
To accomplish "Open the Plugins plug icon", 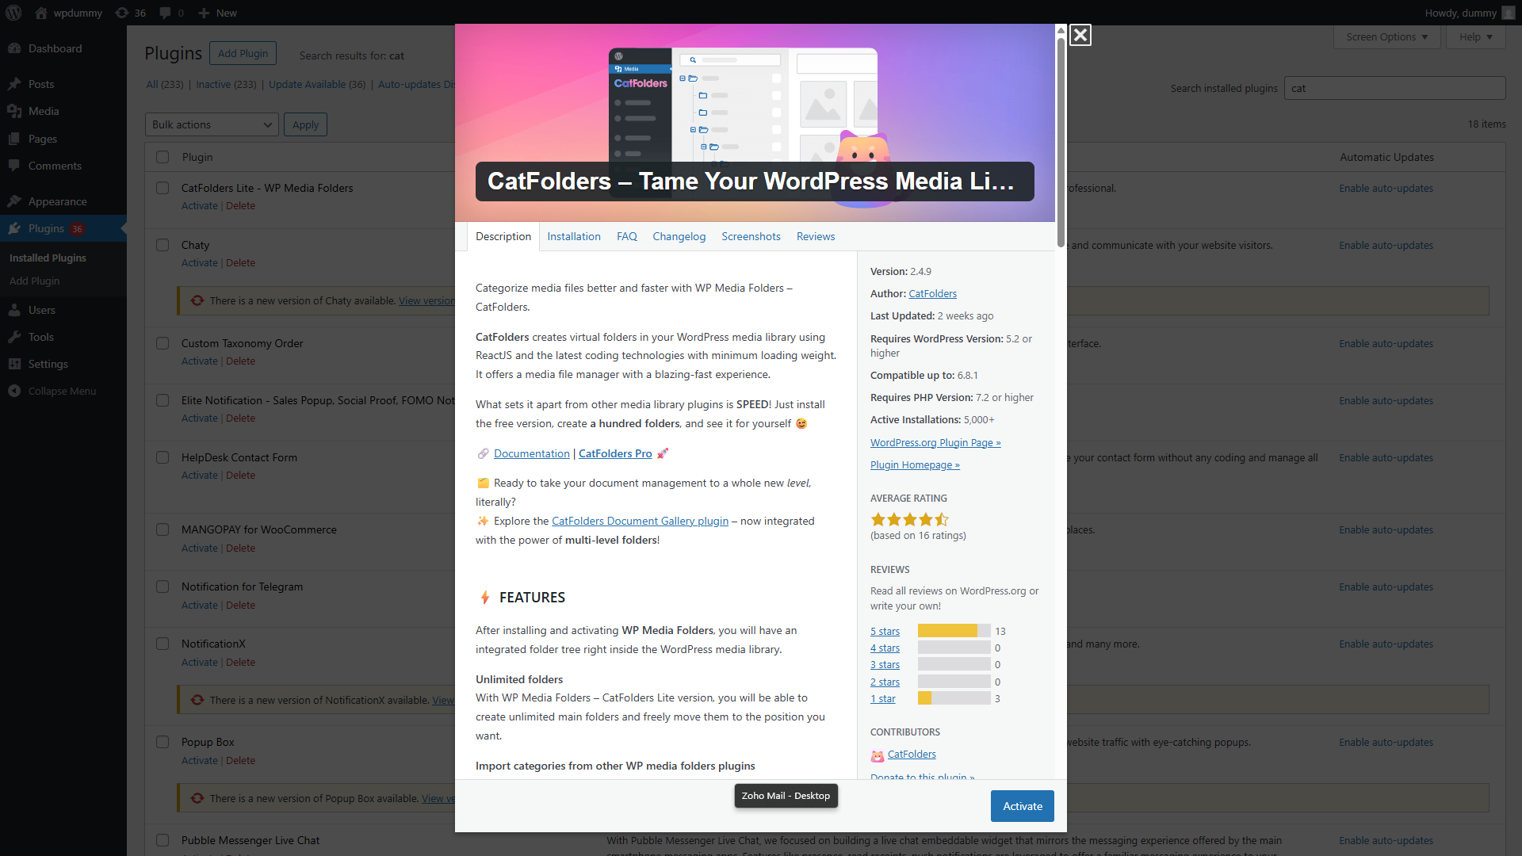I will coord(14,228).
